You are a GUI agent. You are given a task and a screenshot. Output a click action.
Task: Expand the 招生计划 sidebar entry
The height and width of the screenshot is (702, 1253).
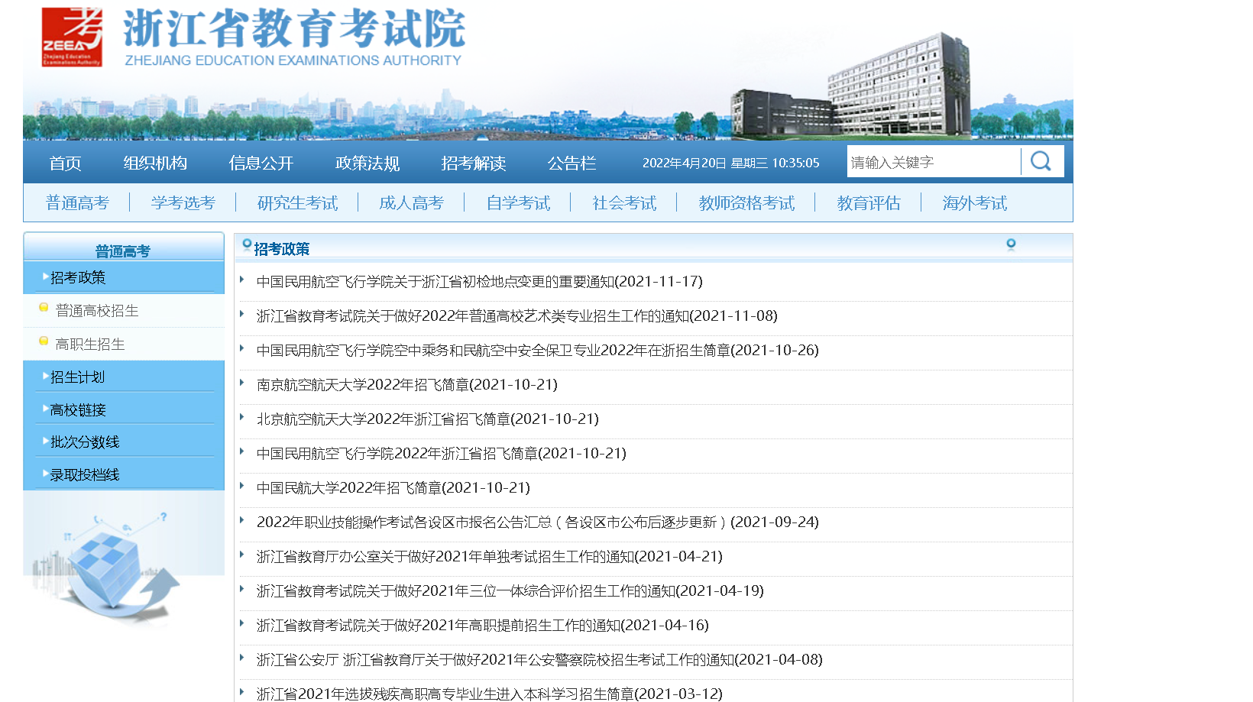tap(76, 377)
